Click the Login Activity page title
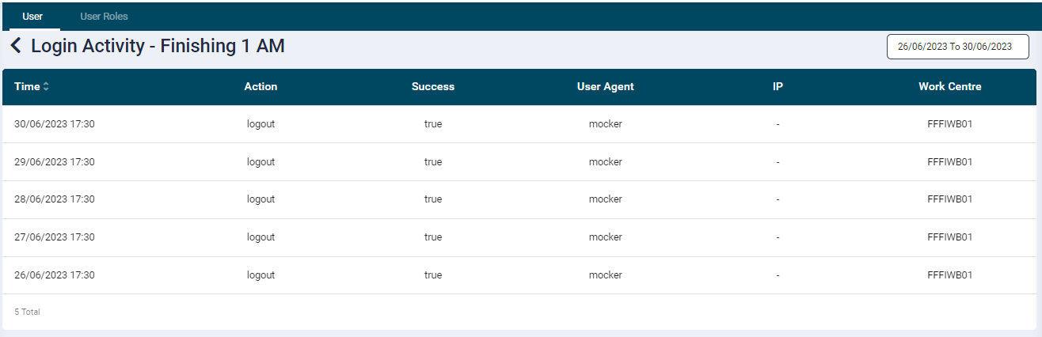The width and height of the screenshot is (1042, 337). pos(158,47)
